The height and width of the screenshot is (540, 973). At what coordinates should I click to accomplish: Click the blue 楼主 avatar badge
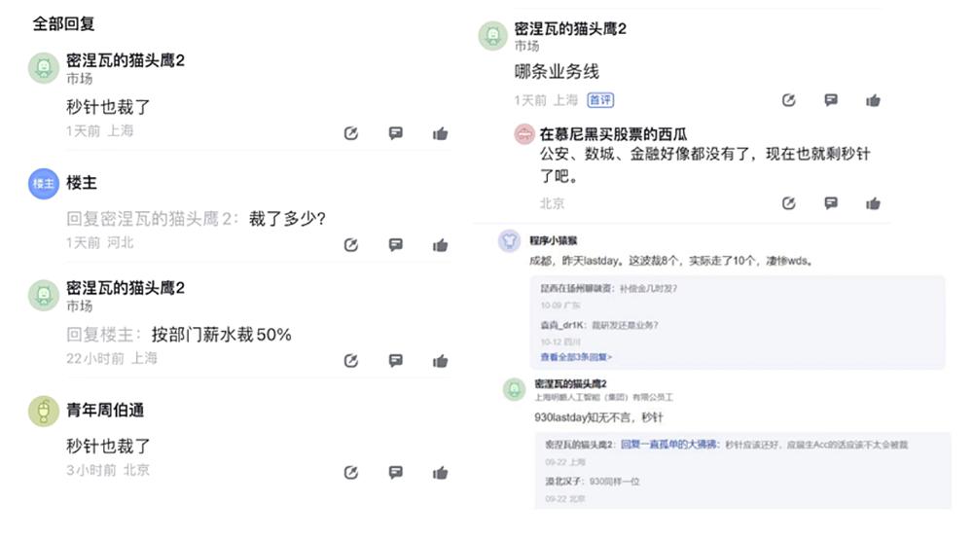tap(44, 183)
